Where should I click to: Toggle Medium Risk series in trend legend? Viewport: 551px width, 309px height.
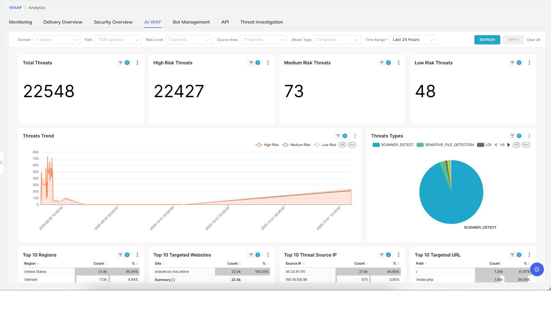pos(296,145)
